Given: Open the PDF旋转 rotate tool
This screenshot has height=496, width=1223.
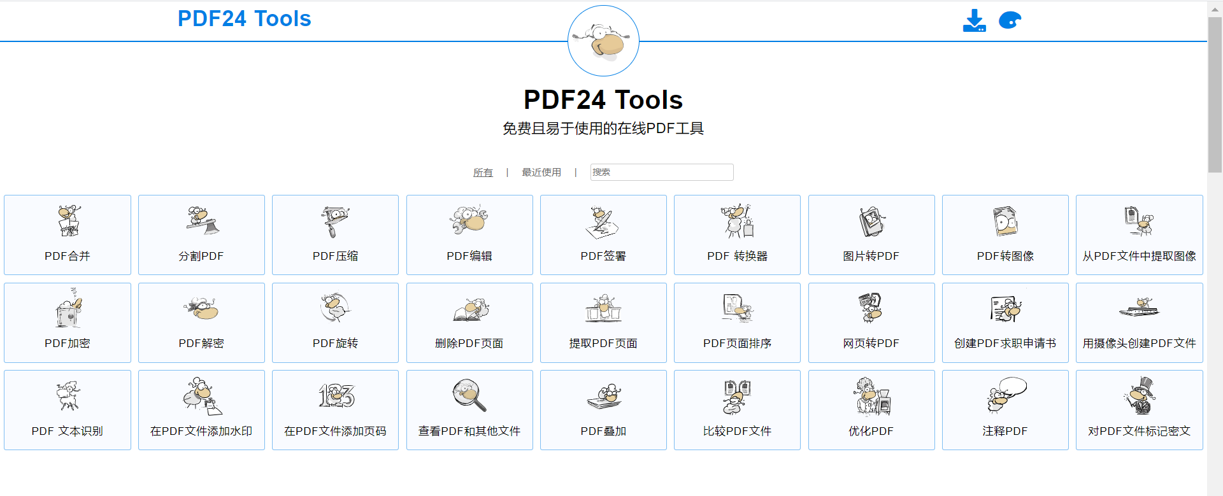Looking at the screenshot, I should [x=335, y=323].
